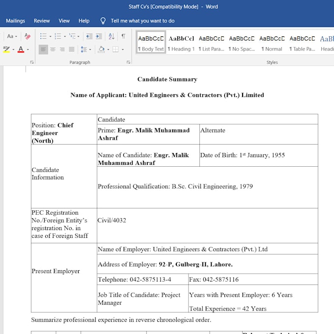Apply paragraph shading with paint bucket
The width and height of the screenshot is (334, 334).
tap(101, 50)
